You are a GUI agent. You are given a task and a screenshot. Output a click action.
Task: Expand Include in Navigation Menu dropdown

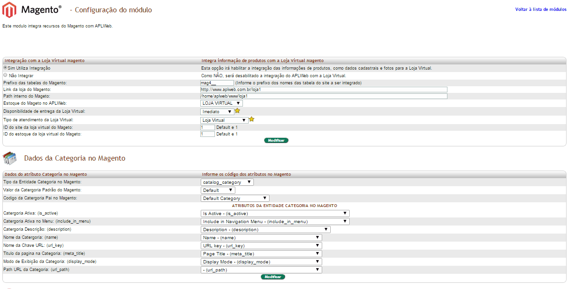point(275,221)
